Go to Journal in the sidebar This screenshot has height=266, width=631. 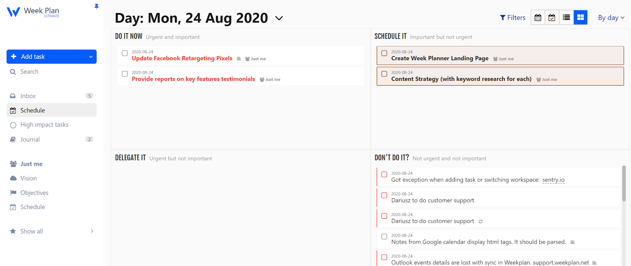(30, 140)
